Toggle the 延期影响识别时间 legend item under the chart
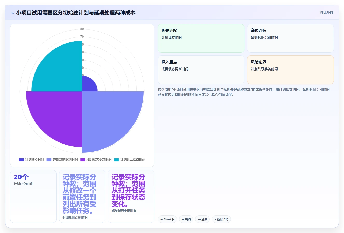Image resolution: width=344 pixels, height=233 pixels. [62, 160]
